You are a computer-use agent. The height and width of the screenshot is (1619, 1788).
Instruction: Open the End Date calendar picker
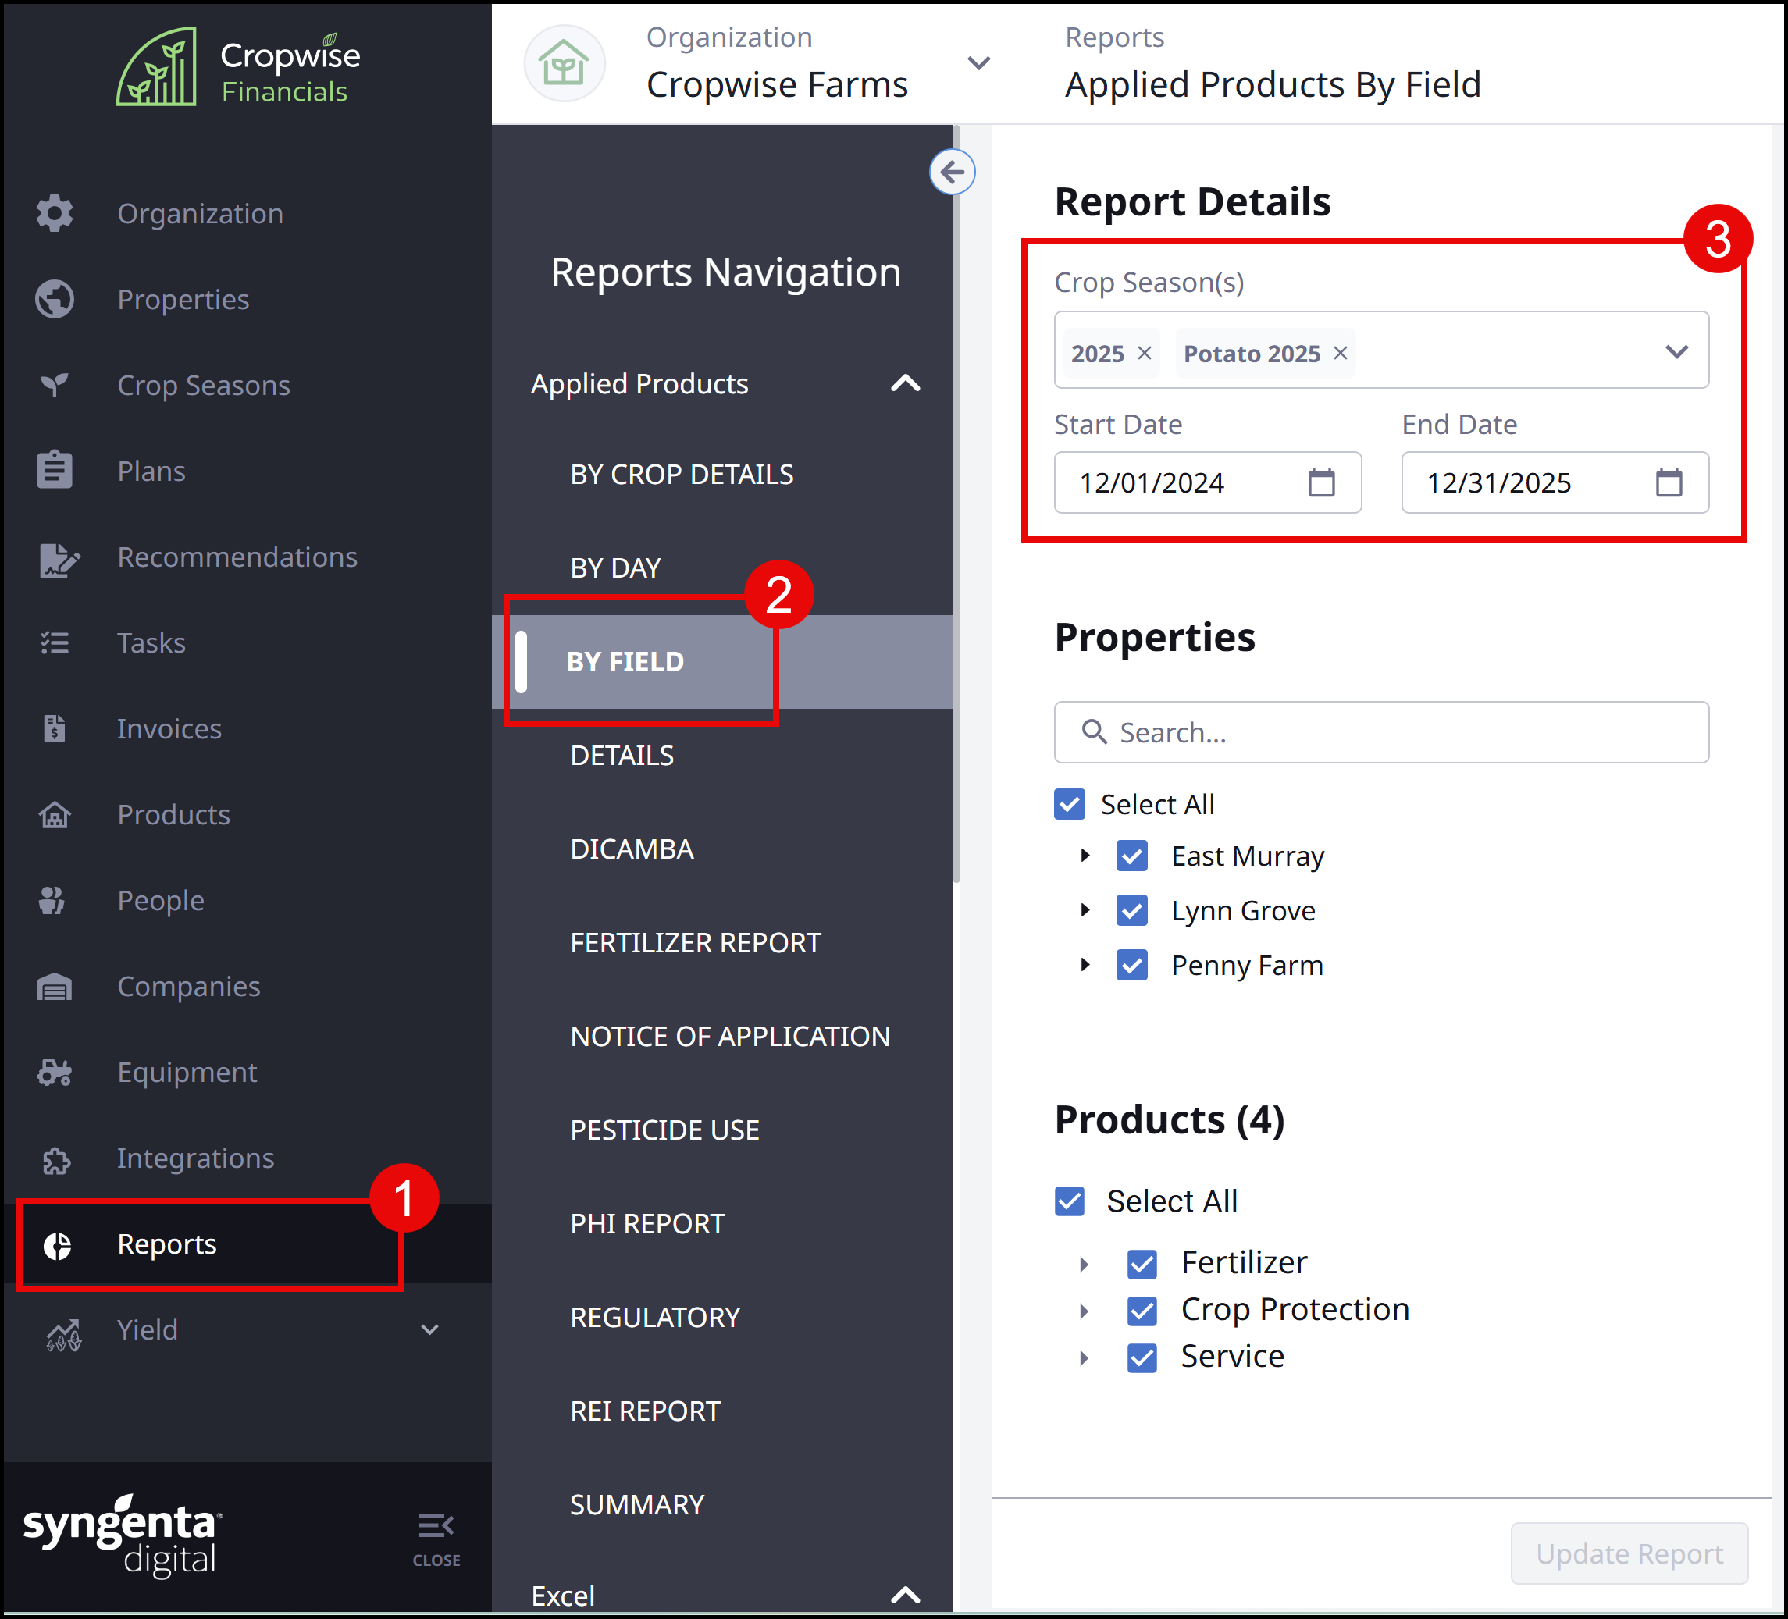tap(1669, 482)
